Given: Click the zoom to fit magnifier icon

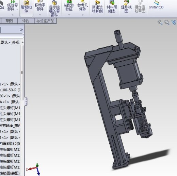Looking at the screenshot, I should (x=160, y=22).
